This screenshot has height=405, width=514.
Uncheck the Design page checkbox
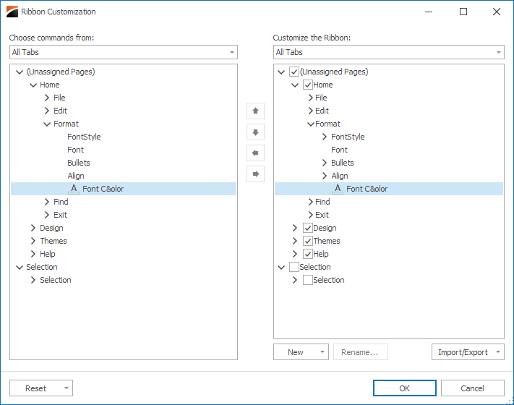[x=307, y=228]
